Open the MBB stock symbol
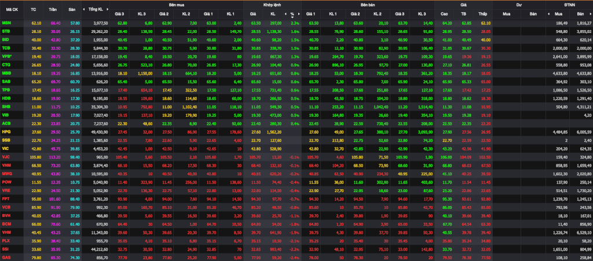 (x=6, y=72)
